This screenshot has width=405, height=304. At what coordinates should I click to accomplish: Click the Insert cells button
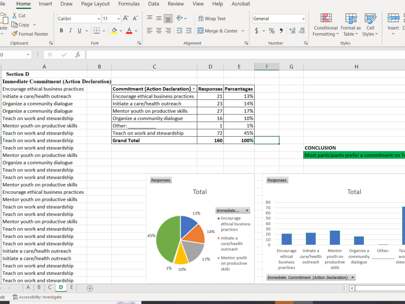click(x=393, y=25)
